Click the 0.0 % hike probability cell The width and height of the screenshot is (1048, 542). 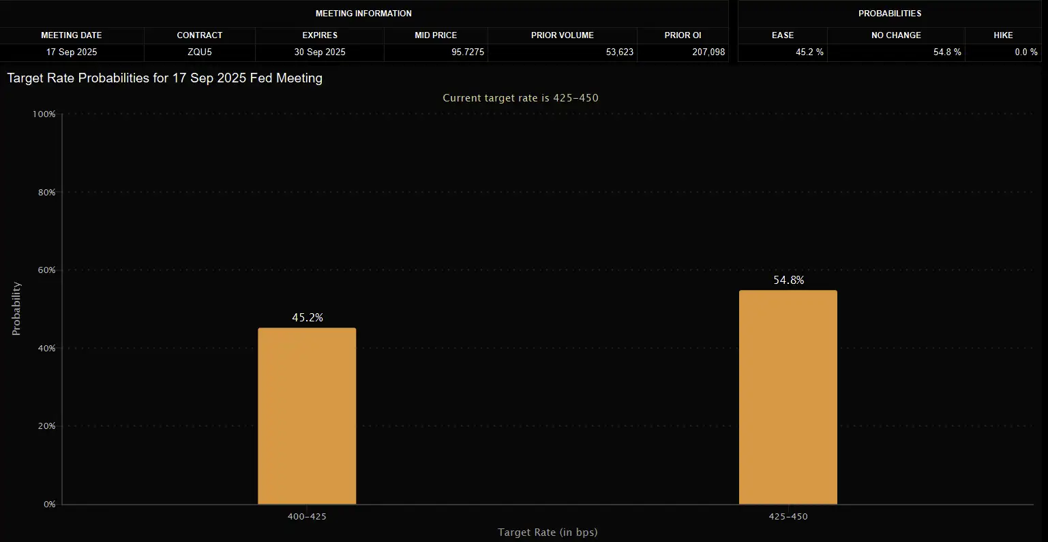(x=1025, y=52)
